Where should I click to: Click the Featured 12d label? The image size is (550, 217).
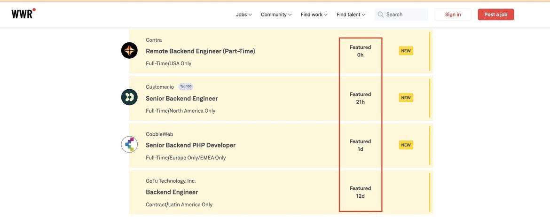pyautogui.click(x=360, y=192)
